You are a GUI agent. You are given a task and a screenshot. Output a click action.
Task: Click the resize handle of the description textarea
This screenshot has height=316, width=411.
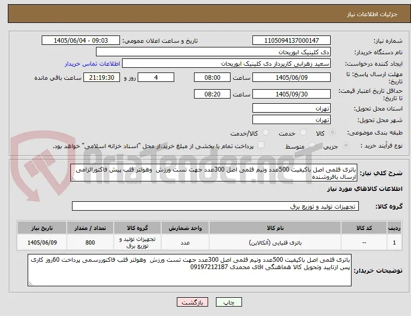(x=73, y=179)
